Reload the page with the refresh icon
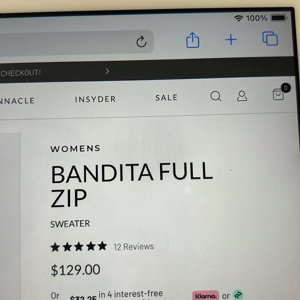This screenshot has width=300, height=300. pyautogui.click(x=141, y=41)
